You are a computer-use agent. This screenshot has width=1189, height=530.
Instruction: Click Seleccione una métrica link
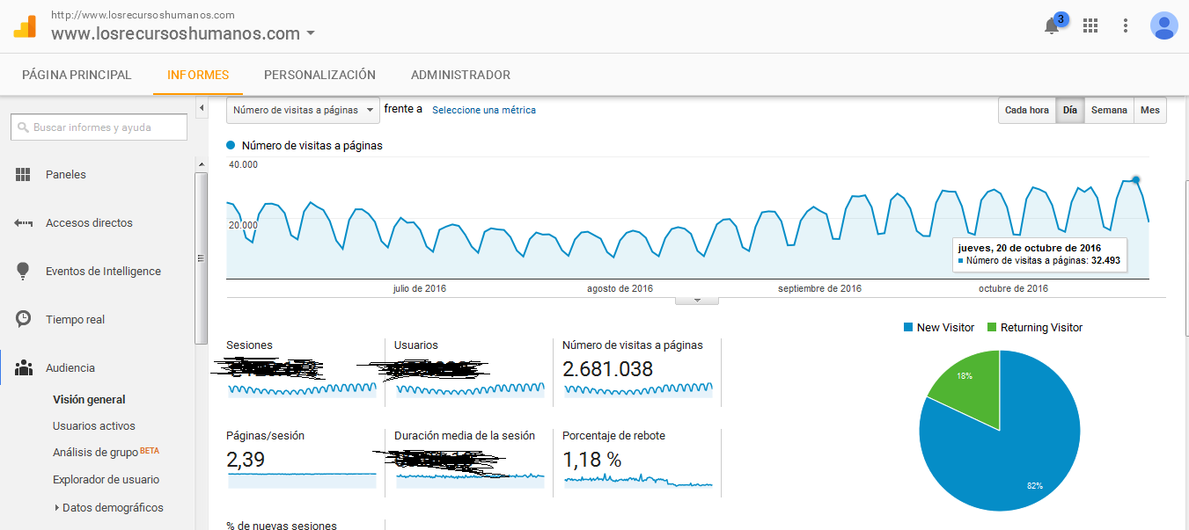pyautogui.click(x=484, y=110)
